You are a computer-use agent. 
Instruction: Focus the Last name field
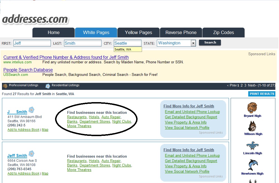point(82,43)
